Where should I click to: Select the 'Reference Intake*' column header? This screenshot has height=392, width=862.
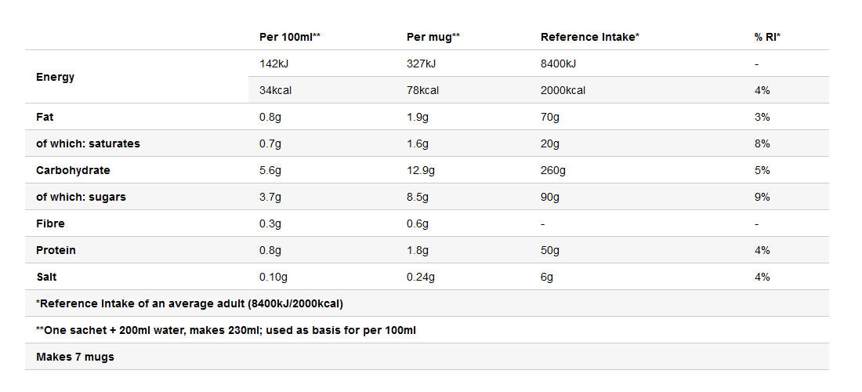590,37
